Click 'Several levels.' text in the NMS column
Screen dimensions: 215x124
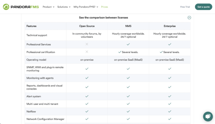(x=130, y=52)
